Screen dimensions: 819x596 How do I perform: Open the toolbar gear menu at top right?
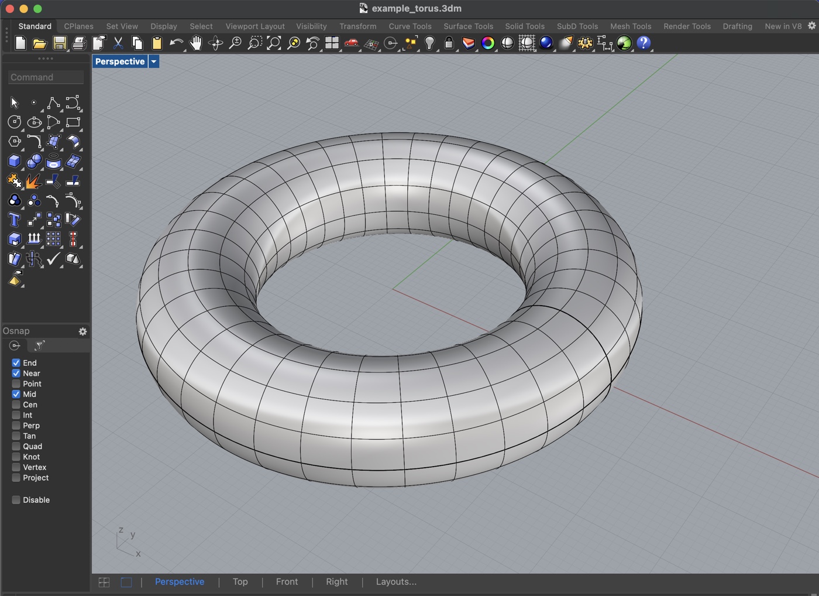coord(812,26)
